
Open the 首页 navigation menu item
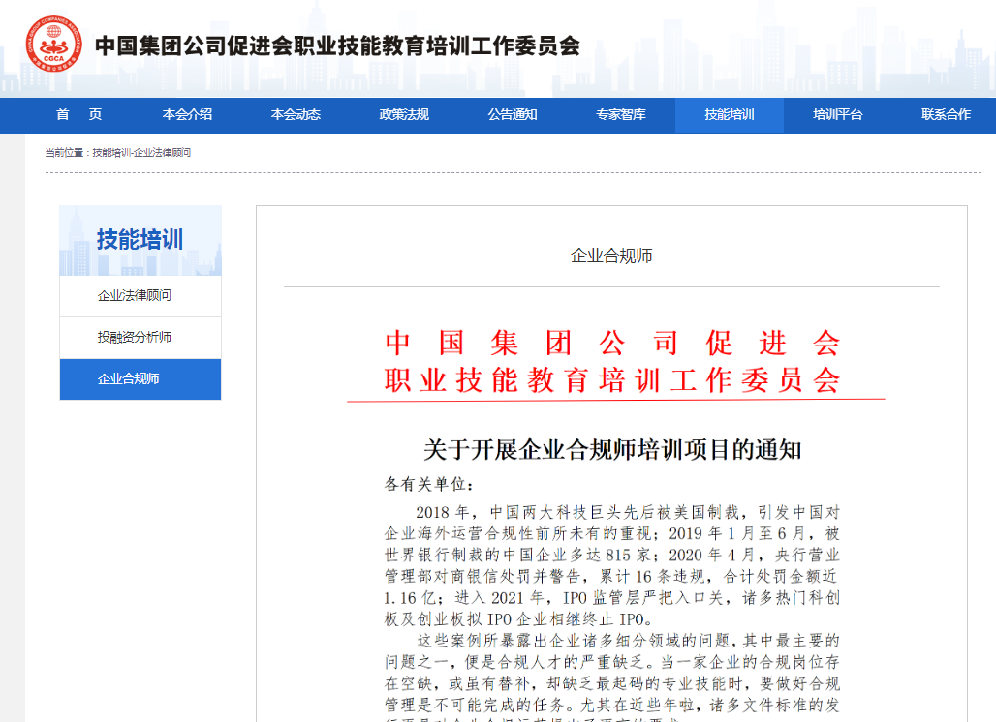78,114
